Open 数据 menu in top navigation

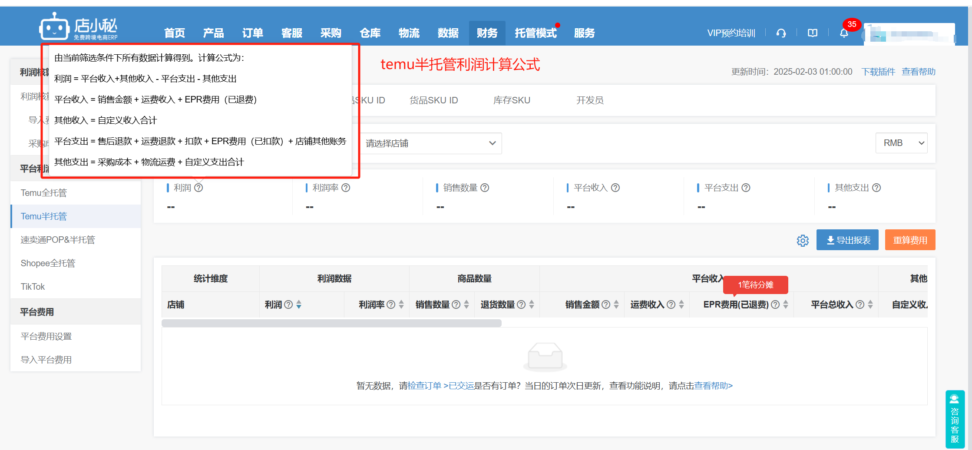(448, 33)
